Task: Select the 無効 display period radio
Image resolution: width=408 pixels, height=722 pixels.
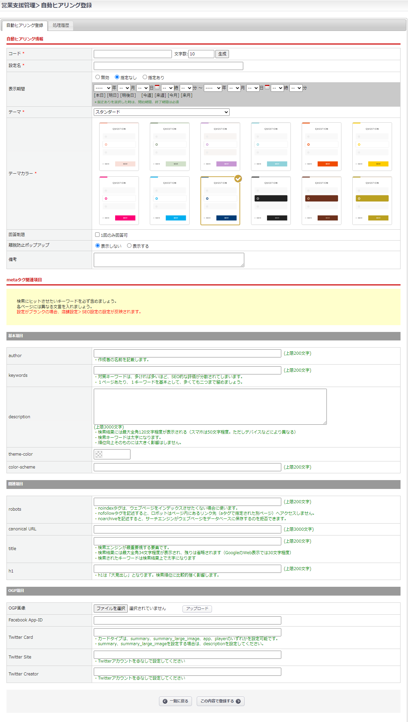Action: tap(98, 77)
